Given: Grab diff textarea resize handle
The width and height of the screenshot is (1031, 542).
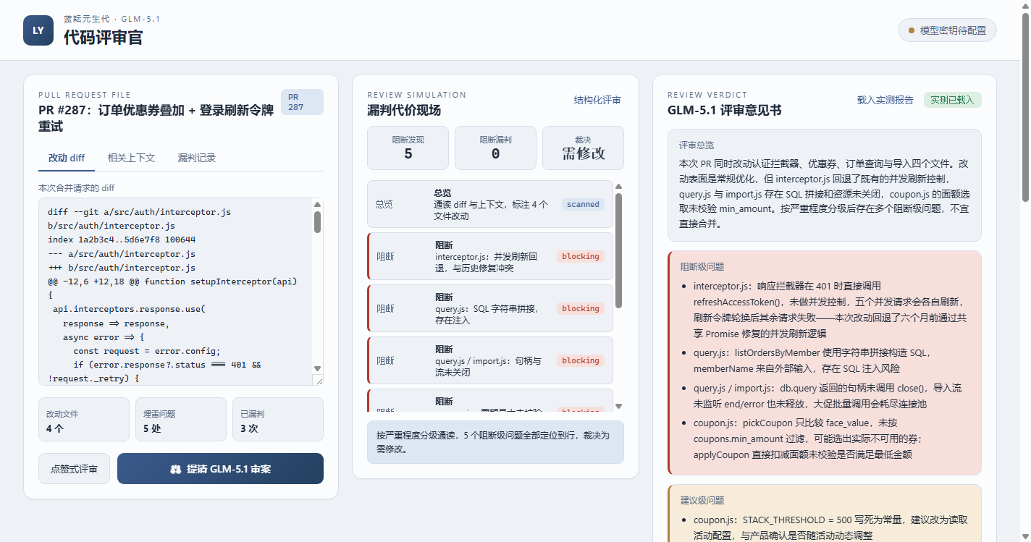Looking at the screenshot, I should 318,380.
